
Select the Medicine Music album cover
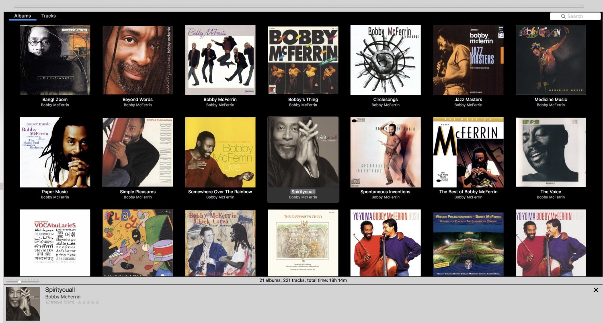click(551, 60)
